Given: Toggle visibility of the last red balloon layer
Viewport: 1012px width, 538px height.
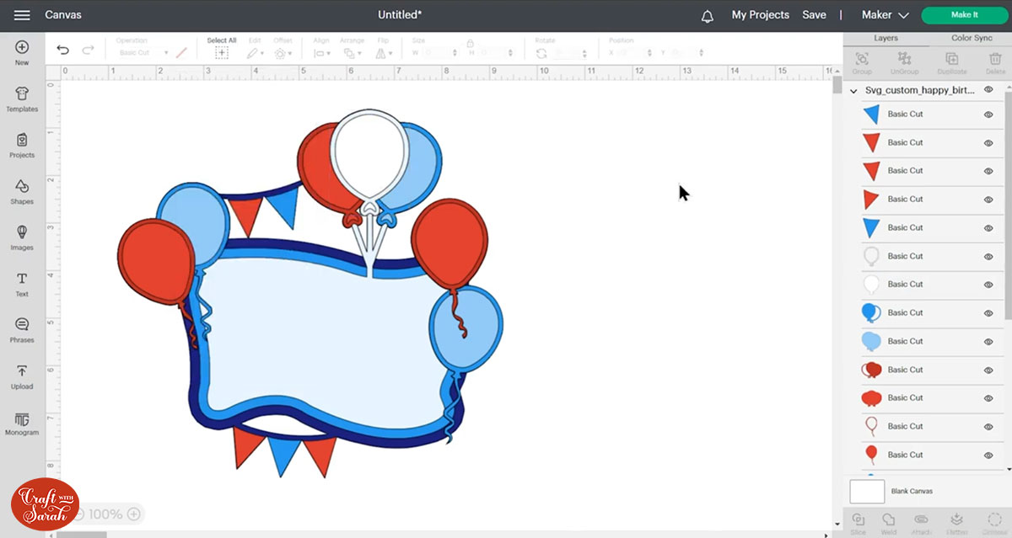Looking at the screenshot, I should pyautogui.click(x=988, y=455).
